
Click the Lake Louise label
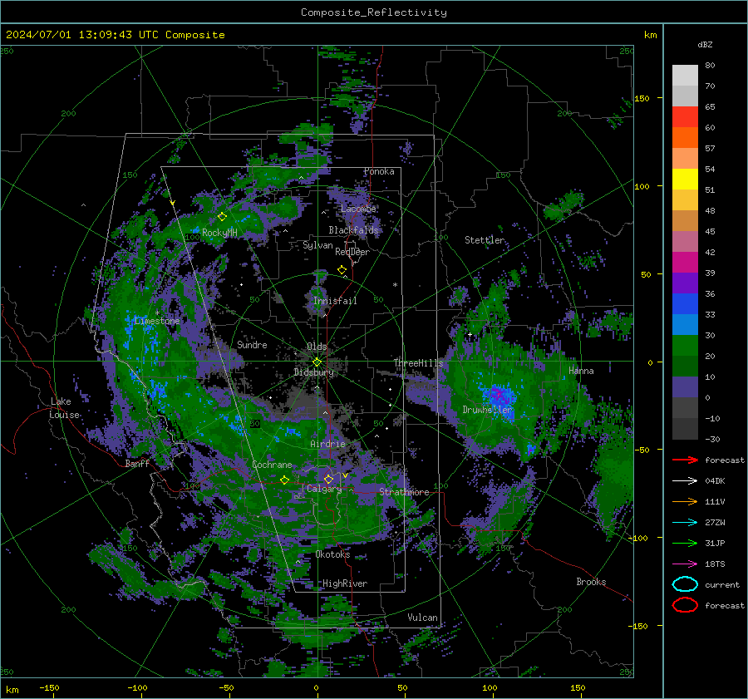64,408
